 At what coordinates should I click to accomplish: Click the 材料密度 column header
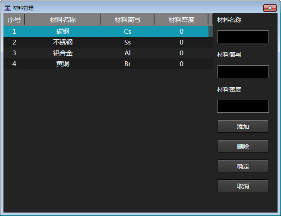[181, 19]
